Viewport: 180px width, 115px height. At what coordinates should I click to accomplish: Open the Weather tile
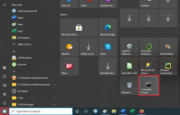(69, 47)
